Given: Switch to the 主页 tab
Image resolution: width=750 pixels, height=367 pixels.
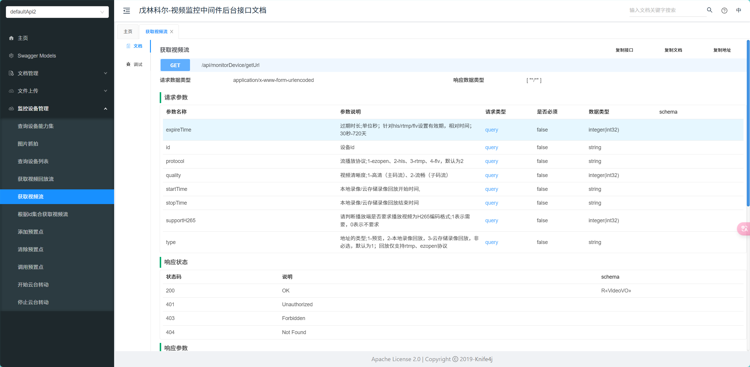Looking at the screenshot, I should 128,32.
